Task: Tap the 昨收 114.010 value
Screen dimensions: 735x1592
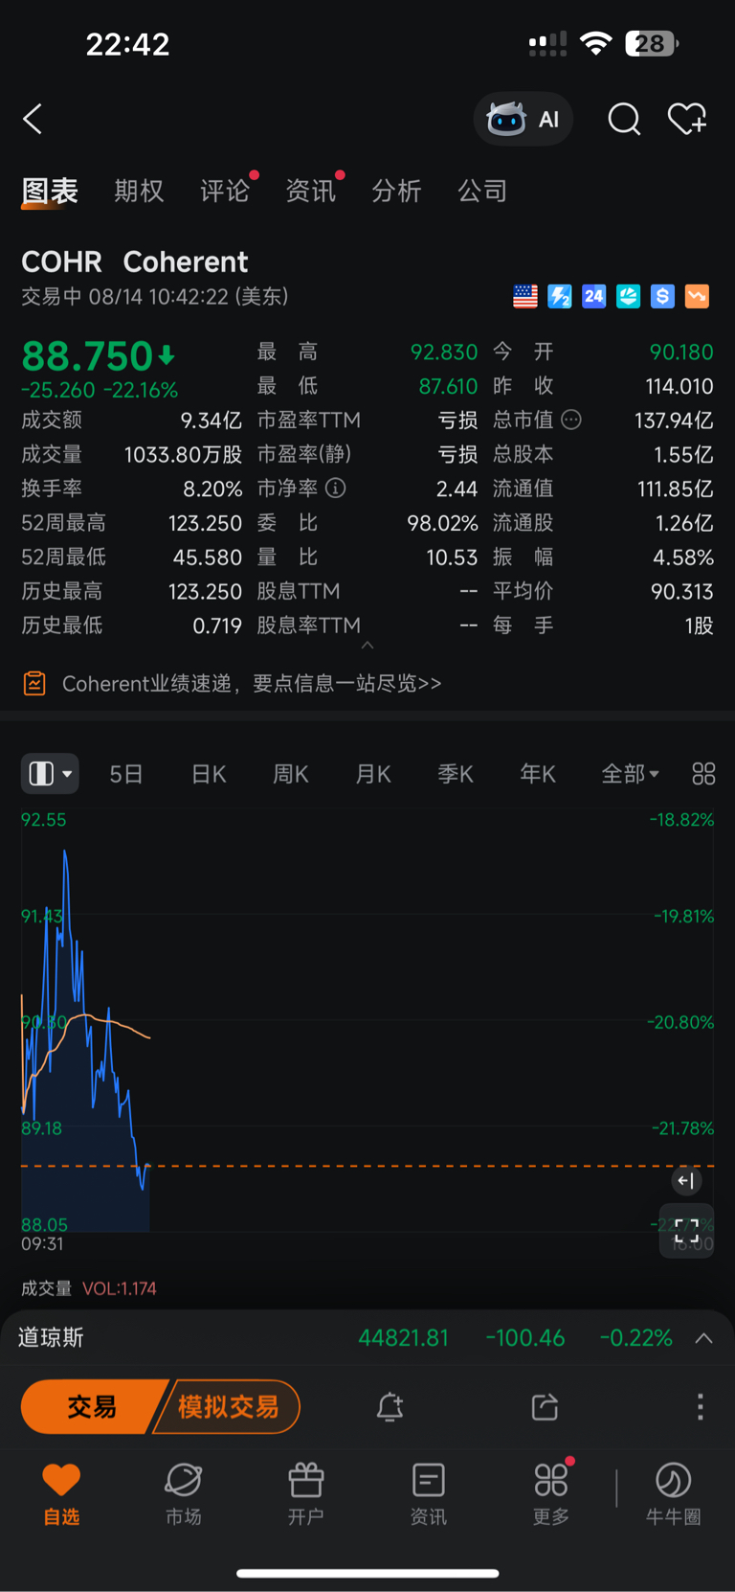Action: click(x=679, y=386)
